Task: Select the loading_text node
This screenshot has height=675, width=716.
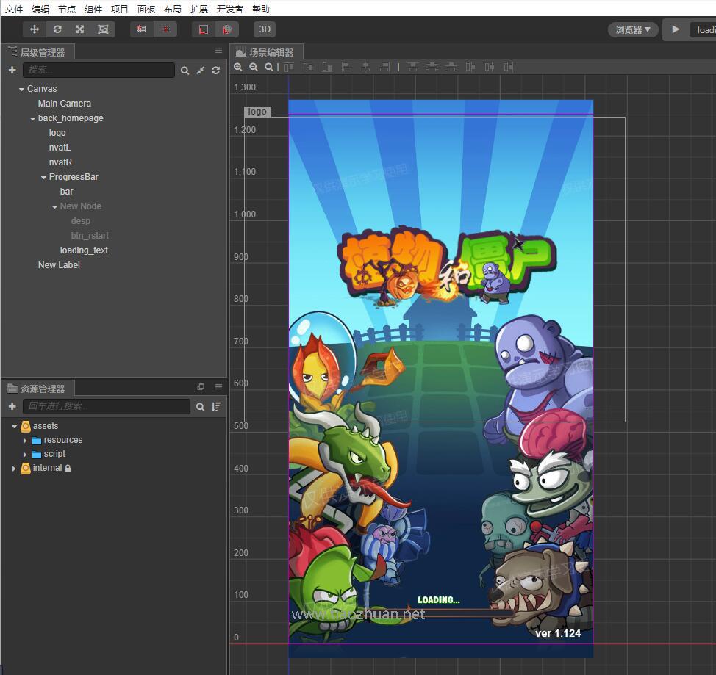Action: pos(84,250)
